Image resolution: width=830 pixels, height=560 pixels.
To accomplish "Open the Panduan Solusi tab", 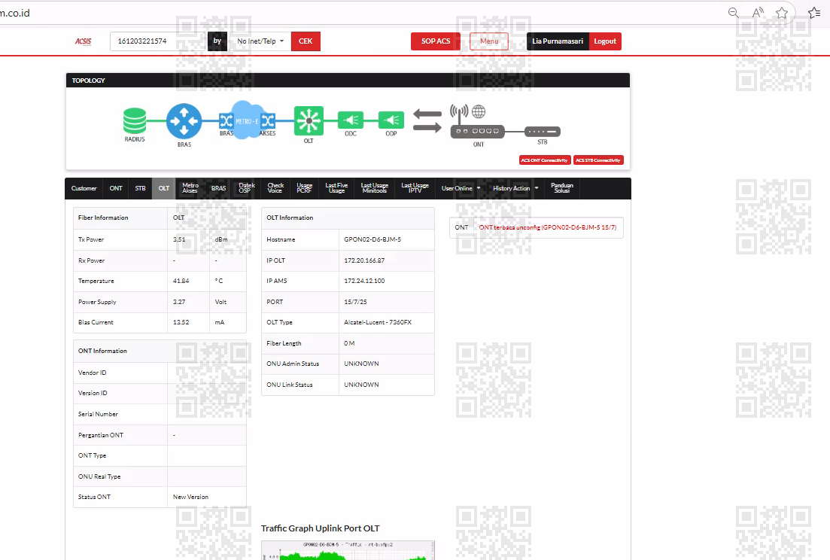I will click(x=562, y=188).
